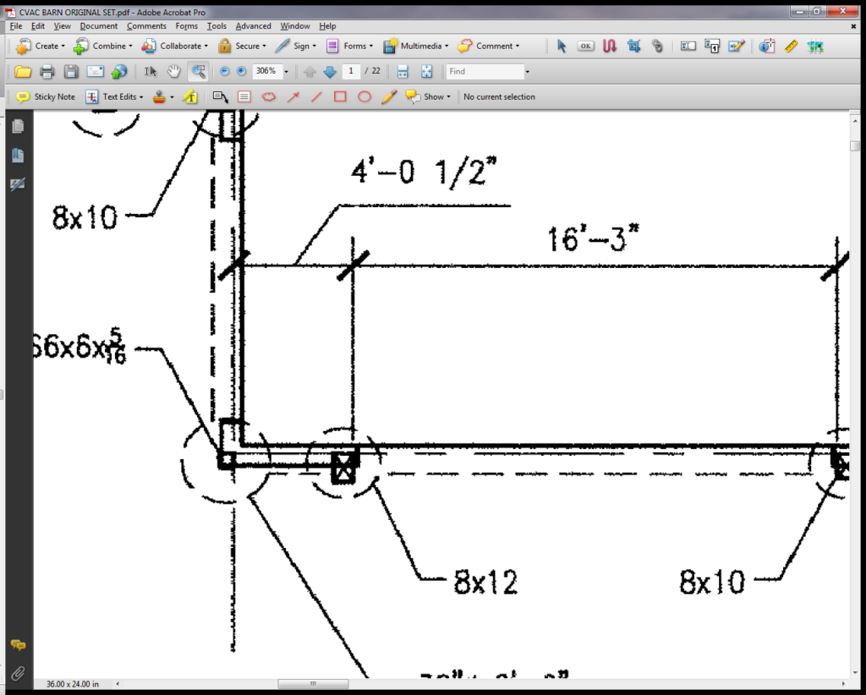Select the Hand tool
The width and height of the screenshot is (866, 695).
click(174, 71)
